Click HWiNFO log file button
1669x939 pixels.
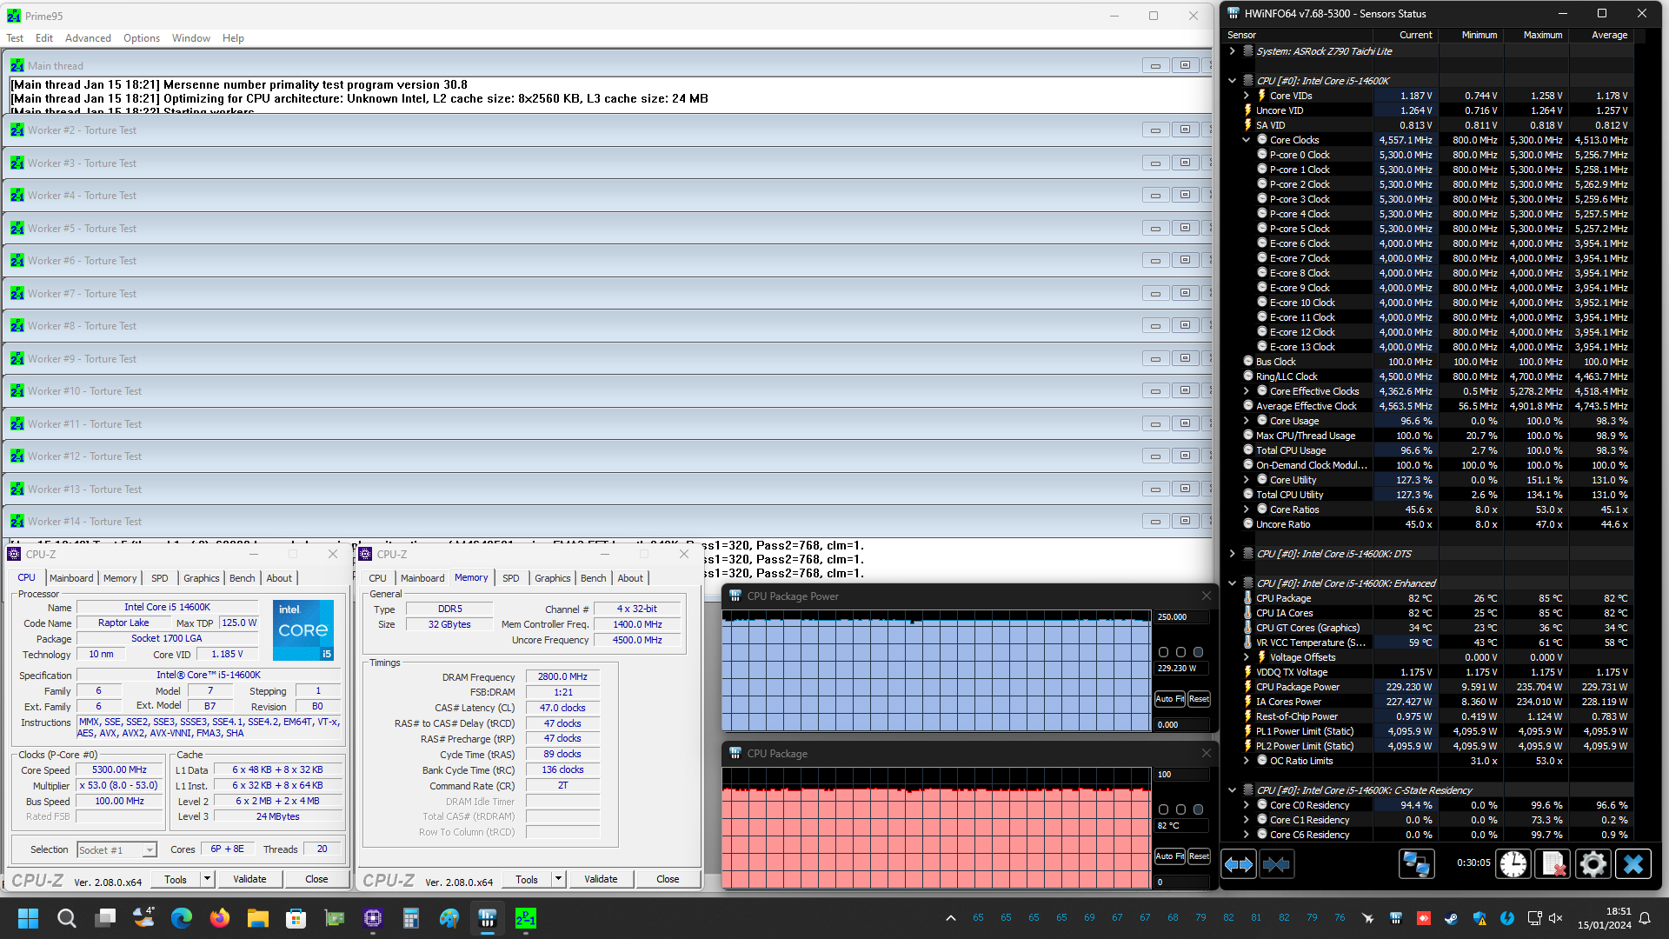1553,864
